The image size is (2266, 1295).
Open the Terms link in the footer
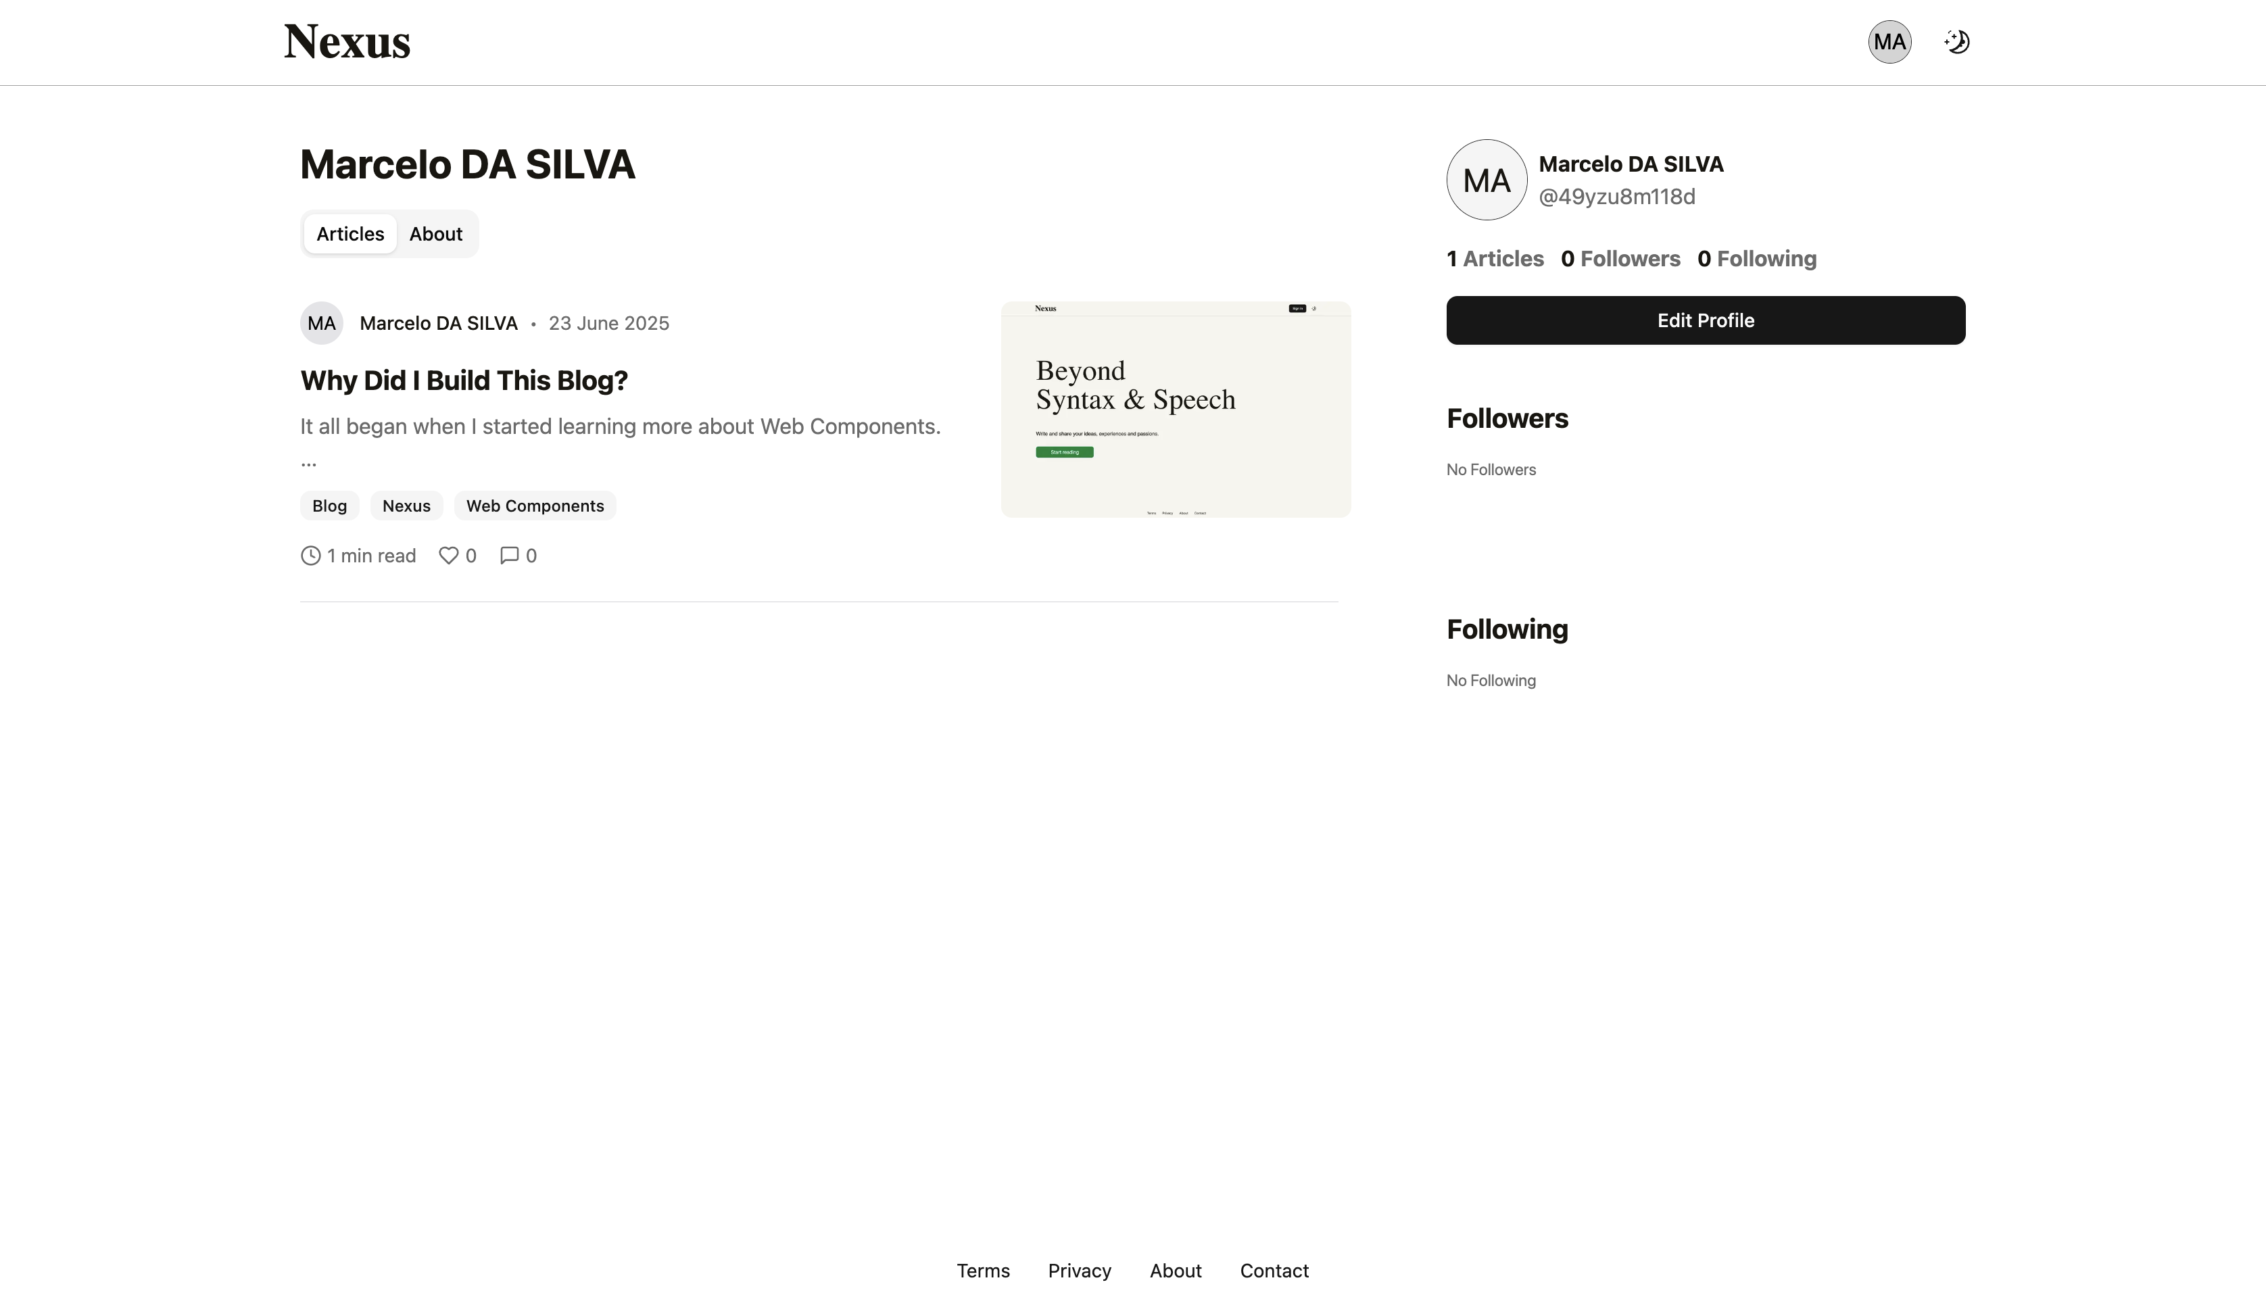click(x=983, y=1271)
